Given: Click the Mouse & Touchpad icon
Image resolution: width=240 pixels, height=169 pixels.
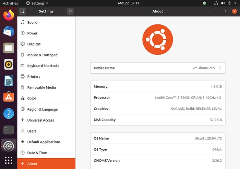Looking at the screenshot, I should tap(23, 55).
